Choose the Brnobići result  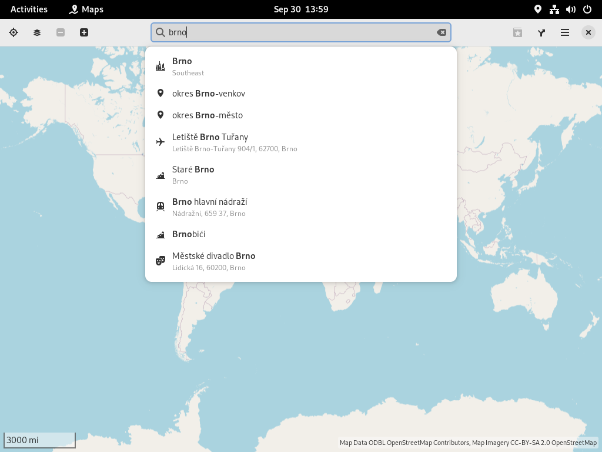point(301,234)
